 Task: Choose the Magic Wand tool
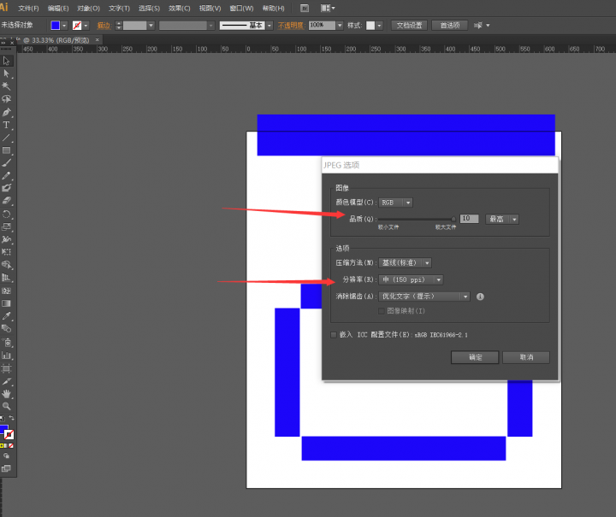(7, 86)
